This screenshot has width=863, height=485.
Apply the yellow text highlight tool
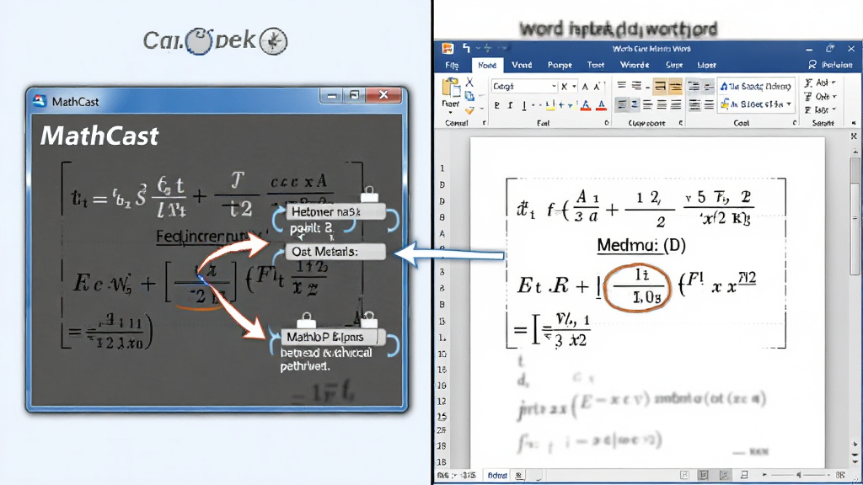coord(550,105)
